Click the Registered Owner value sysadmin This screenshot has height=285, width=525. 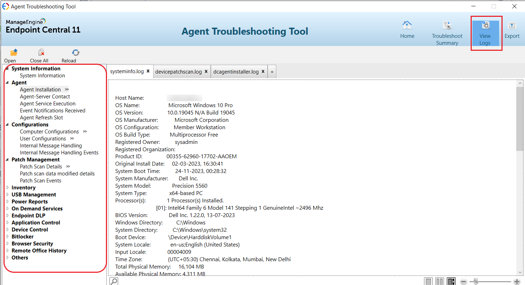pyautogui.click(x=186, y=142)
